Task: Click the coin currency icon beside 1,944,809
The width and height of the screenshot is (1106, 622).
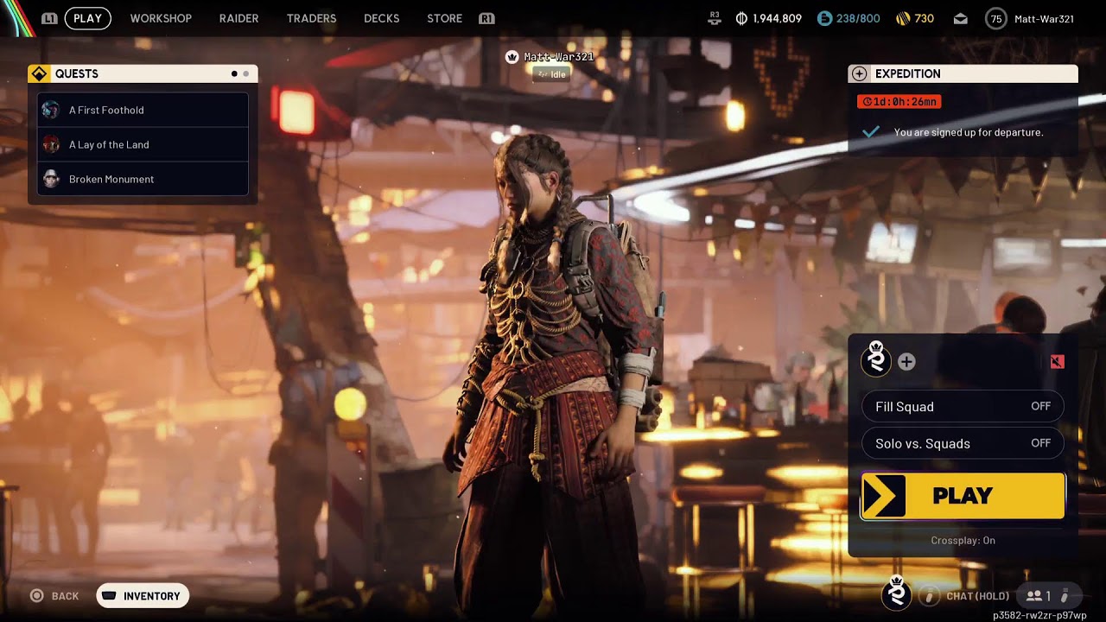Action: 741,18
